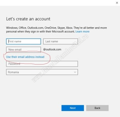Screen dimensions: 120x117
Task: Click the @outlook.com domain text
Action: (52, 50)
